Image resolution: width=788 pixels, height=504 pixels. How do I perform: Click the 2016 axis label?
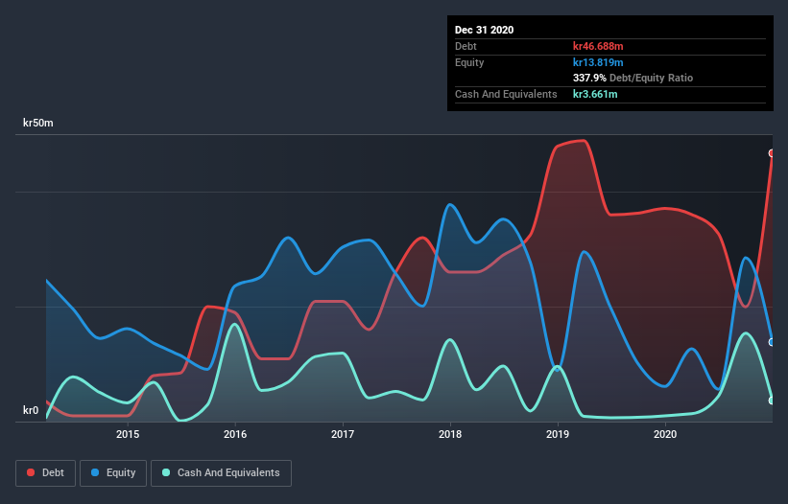235,434
